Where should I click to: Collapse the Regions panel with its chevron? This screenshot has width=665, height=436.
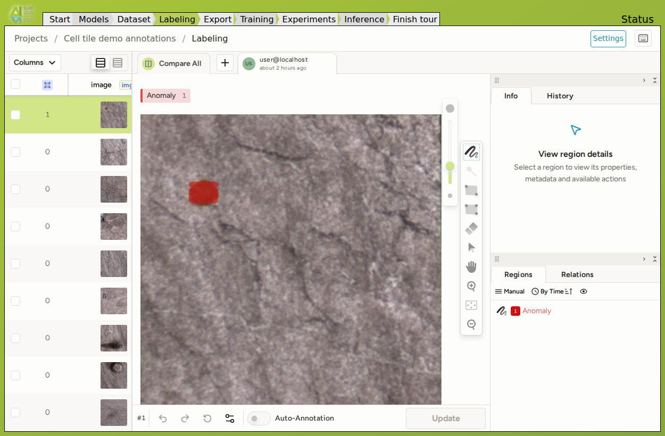coord(644,259)
